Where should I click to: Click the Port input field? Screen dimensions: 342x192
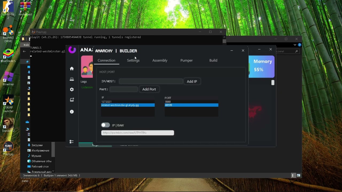coord(123,89)
